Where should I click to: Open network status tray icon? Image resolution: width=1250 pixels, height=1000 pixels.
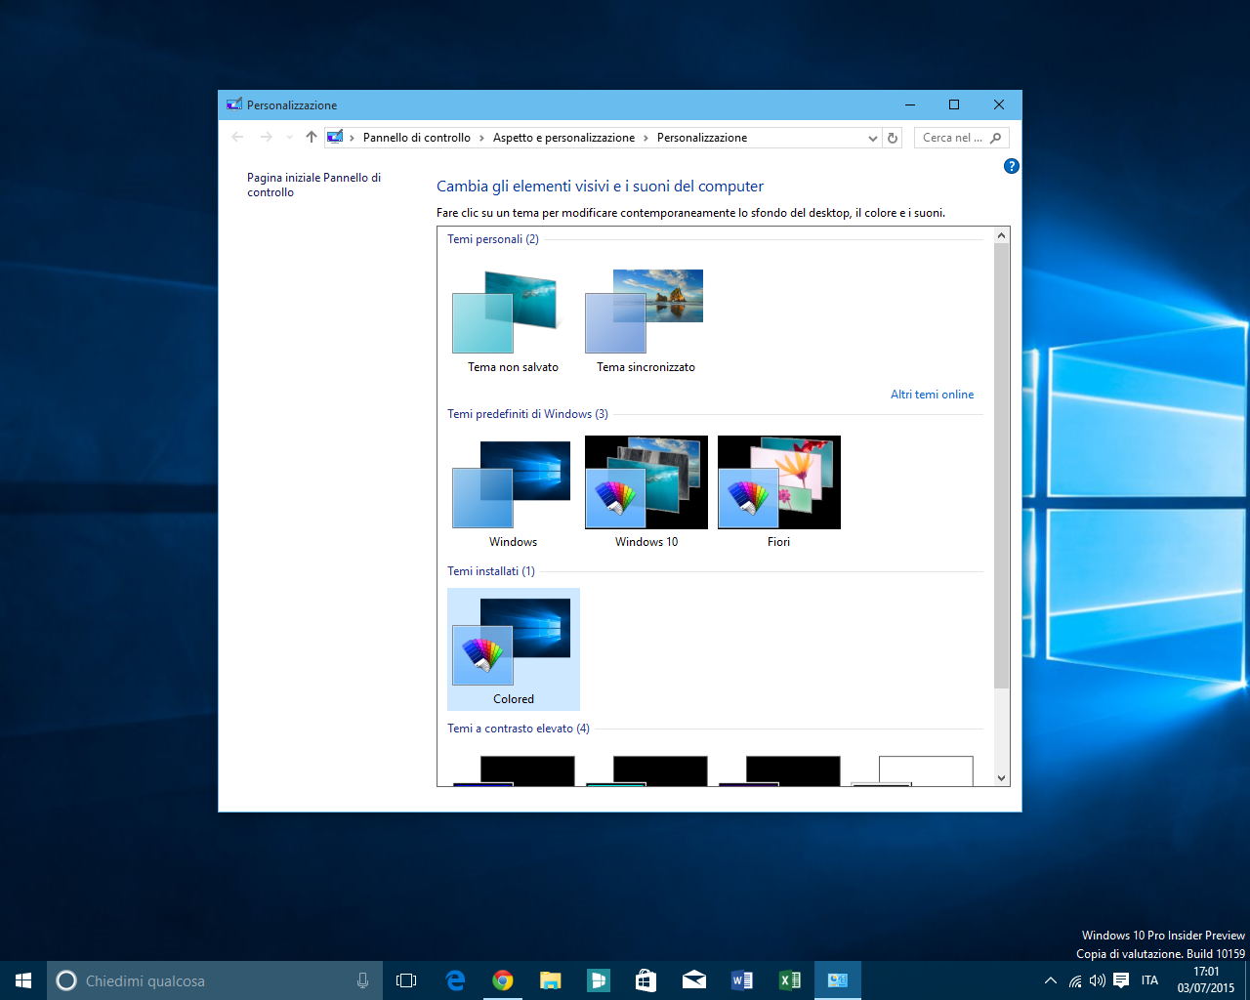tap(1075, 980)
